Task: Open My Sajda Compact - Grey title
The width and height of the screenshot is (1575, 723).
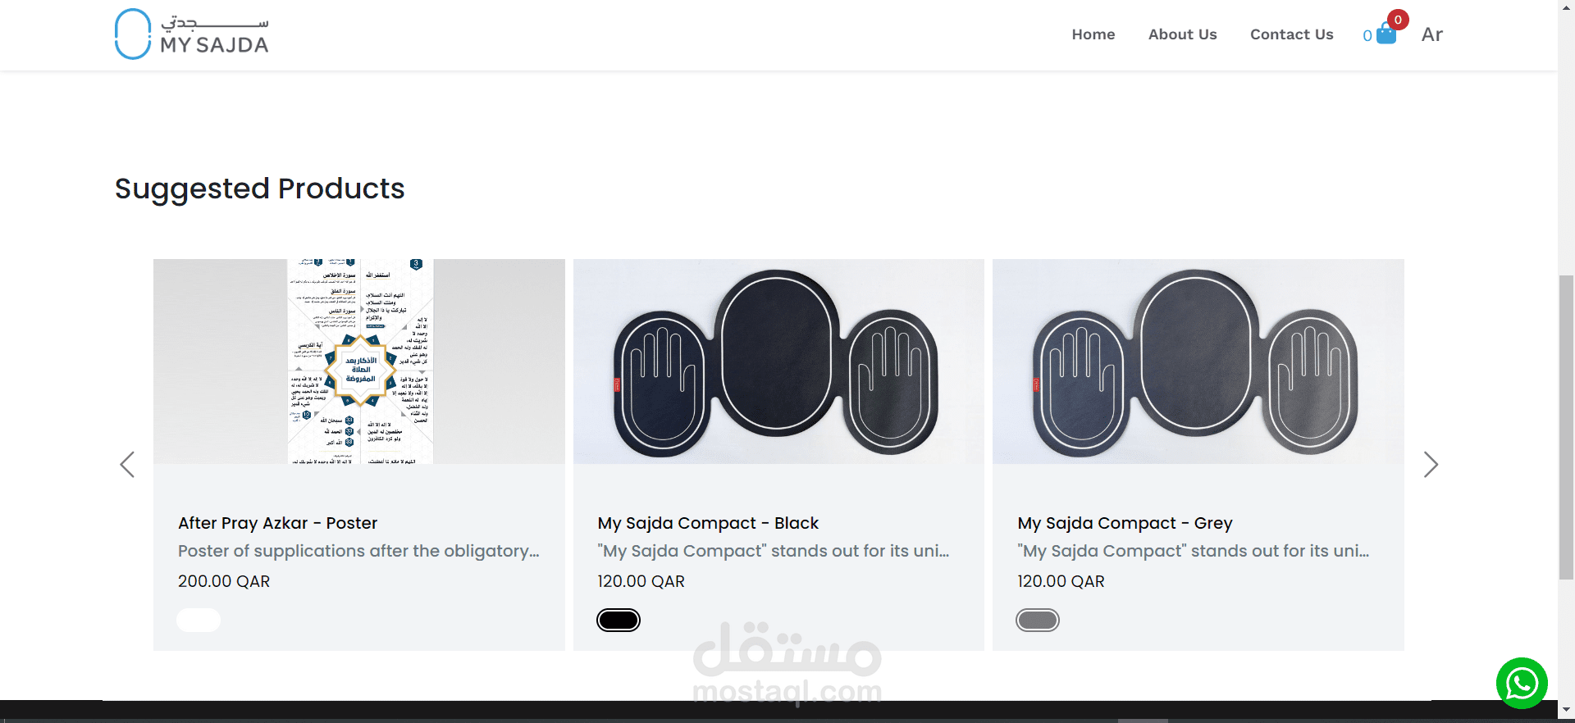Action: [x=1125, y=523]
